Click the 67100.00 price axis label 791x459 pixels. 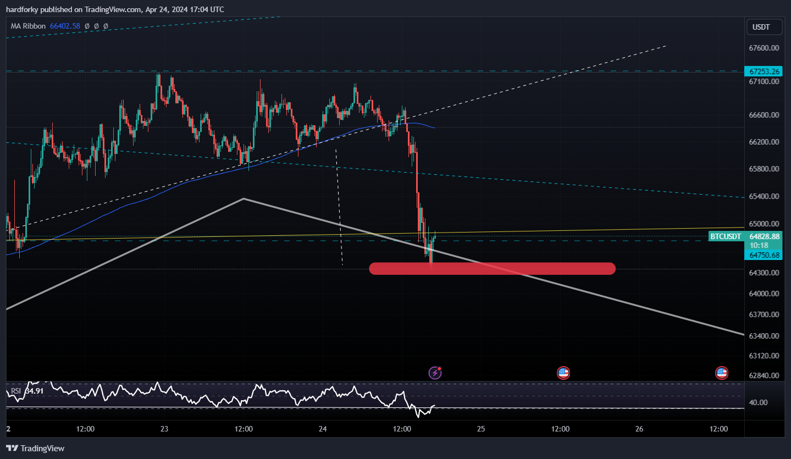pyautogui.click(x=765, y=81)
